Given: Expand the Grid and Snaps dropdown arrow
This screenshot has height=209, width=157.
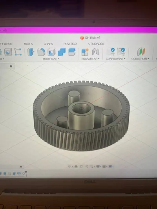Looking at the screenshot, I should click(107, 166).
